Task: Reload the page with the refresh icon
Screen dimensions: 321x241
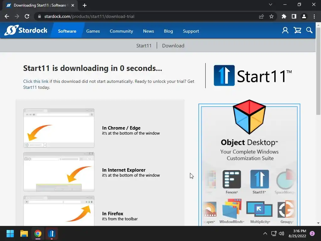Action: [x=27, y=16]
